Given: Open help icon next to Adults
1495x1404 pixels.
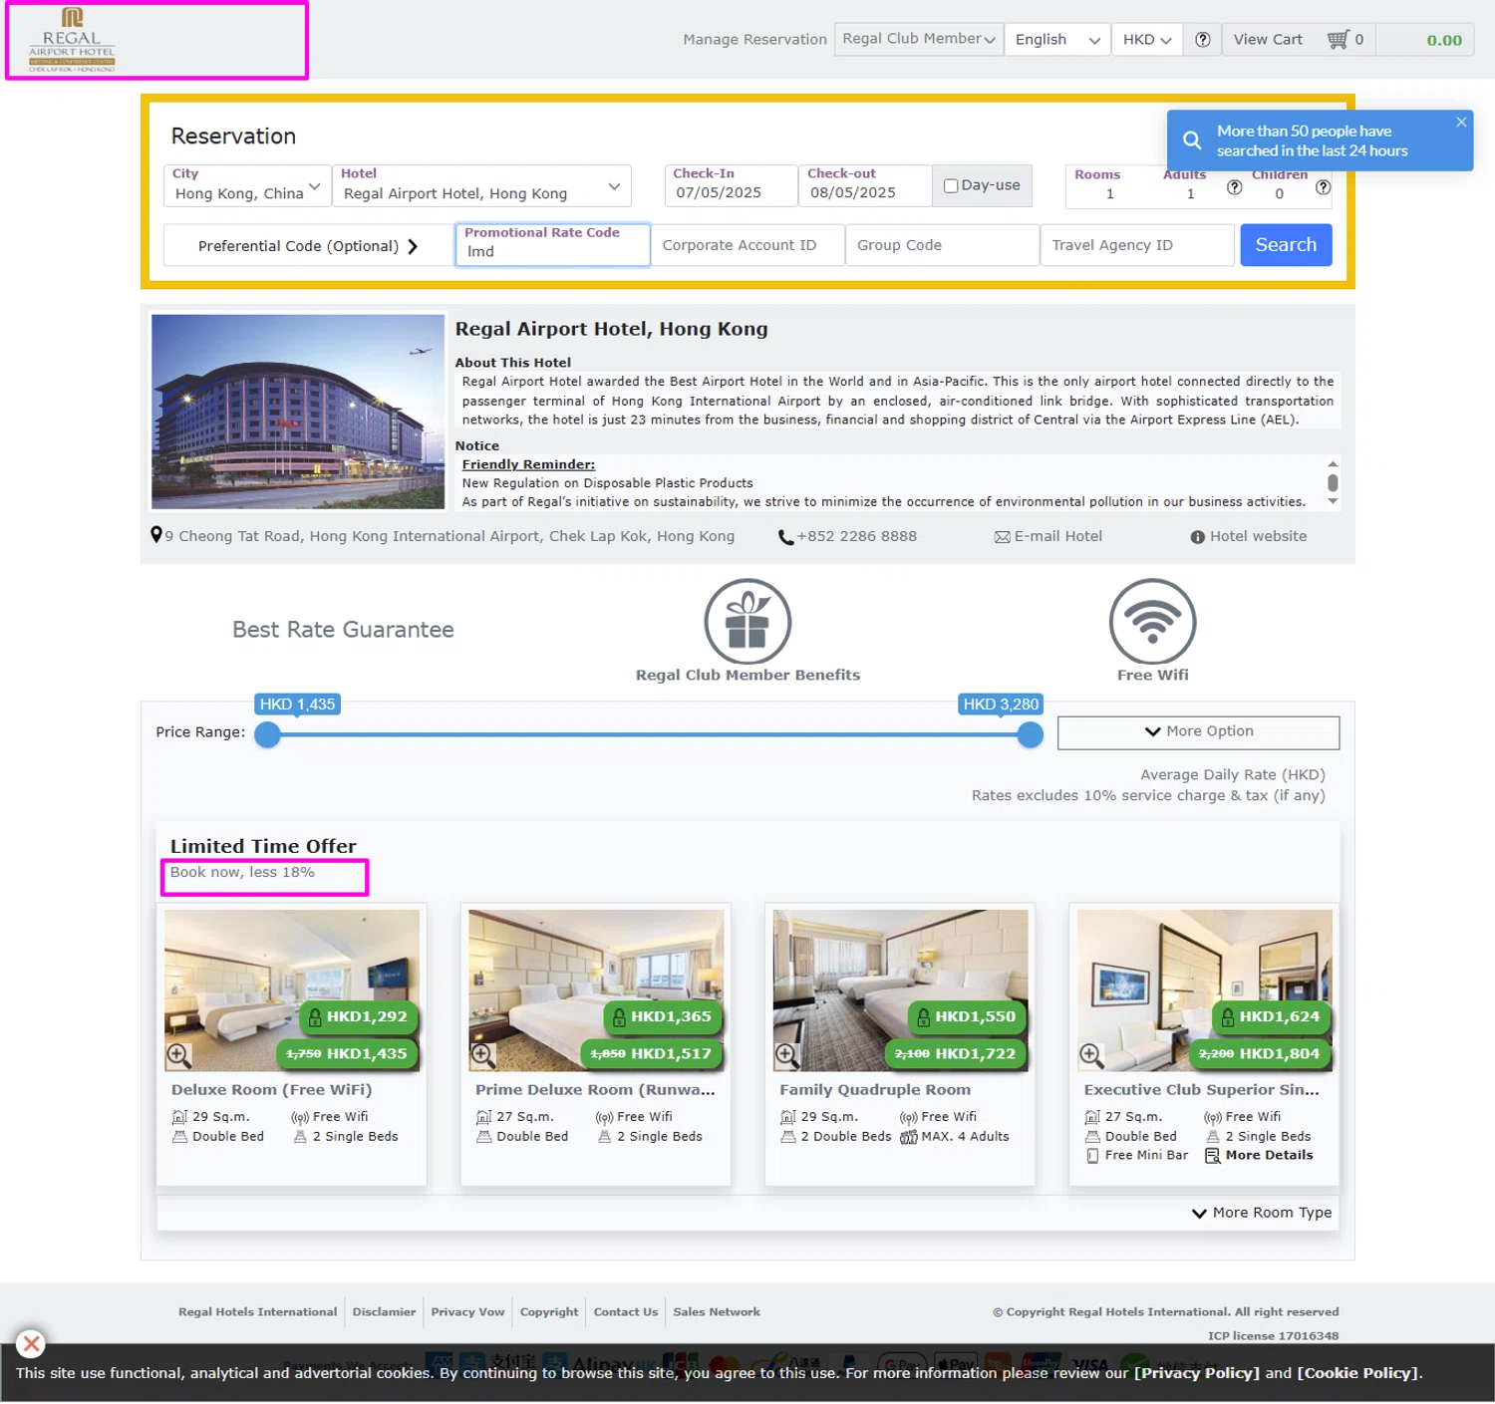Looking at the screenshot, I should [1235, 187].
